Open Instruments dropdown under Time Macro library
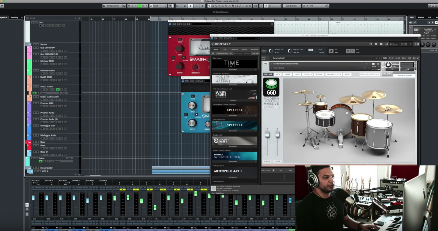Screen dimensions: 438x231 235,69
